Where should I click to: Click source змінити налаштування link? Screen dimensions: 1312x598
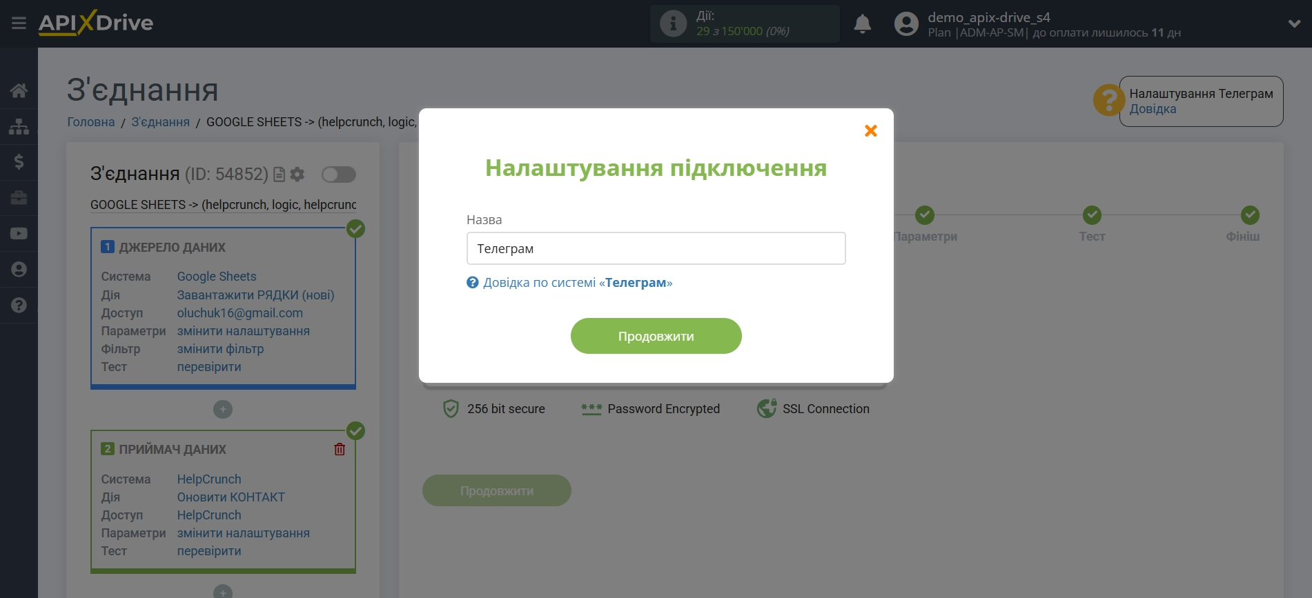(x=243, y=331)
